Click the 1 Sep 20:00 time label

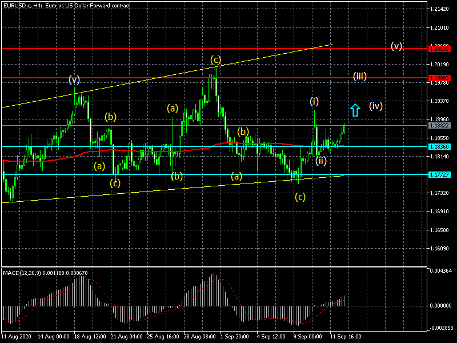click(x=235, y=336)
